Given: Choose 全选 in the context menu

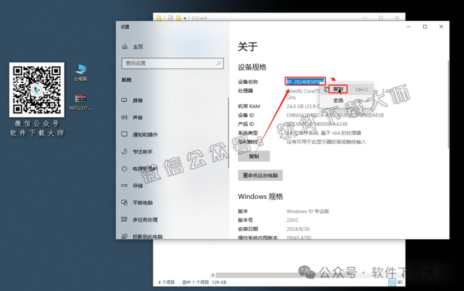Looking at the screenshot, I should tap(338, 100).
